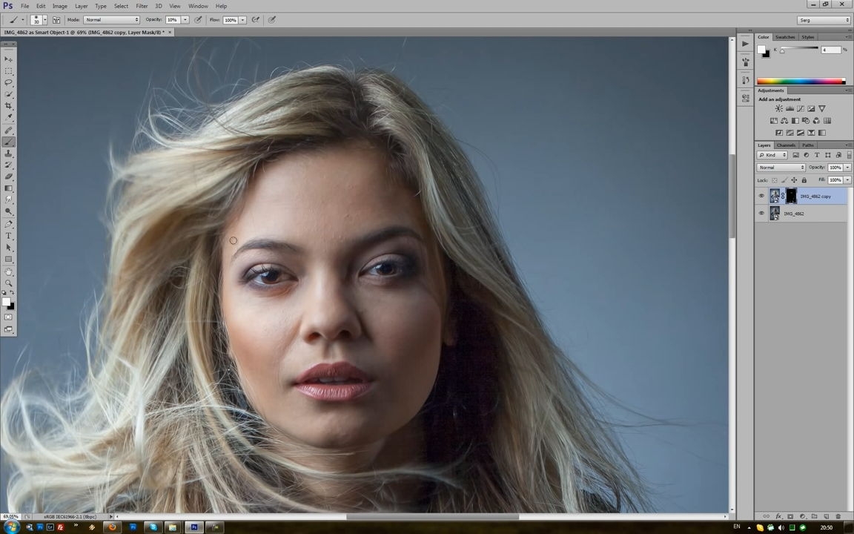854x534 pixels.
Task: Select the History Brush tool
Action: 9,165
